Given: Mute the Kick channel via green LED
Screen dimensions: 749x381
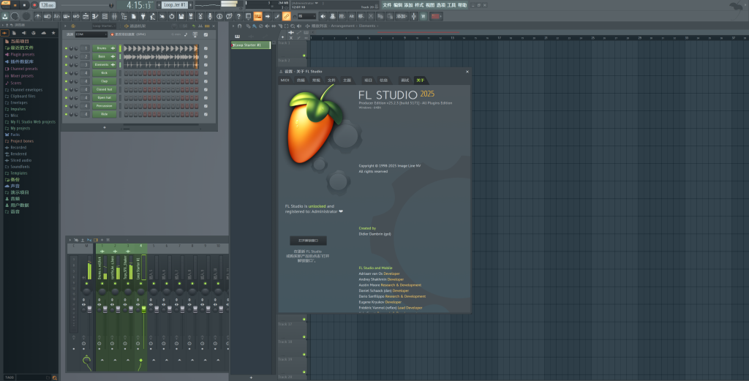Looking at the screenshot, I should [x=66, y=73].
